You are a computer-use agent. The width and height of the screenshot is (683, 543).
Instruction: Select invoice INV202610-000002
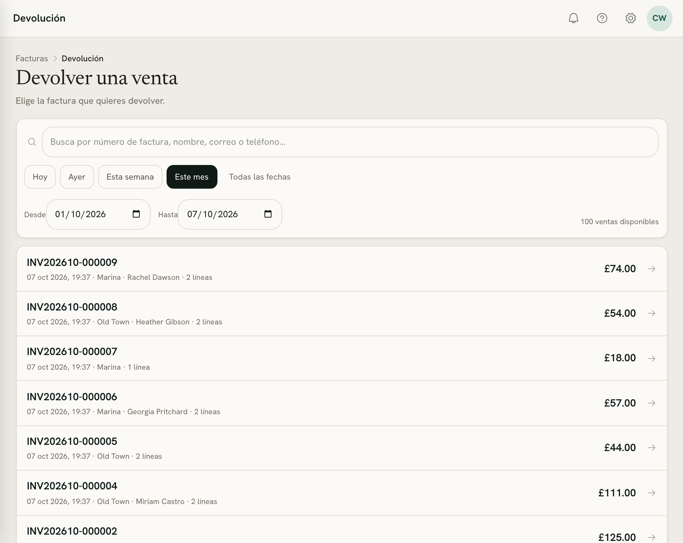(342, 529)
